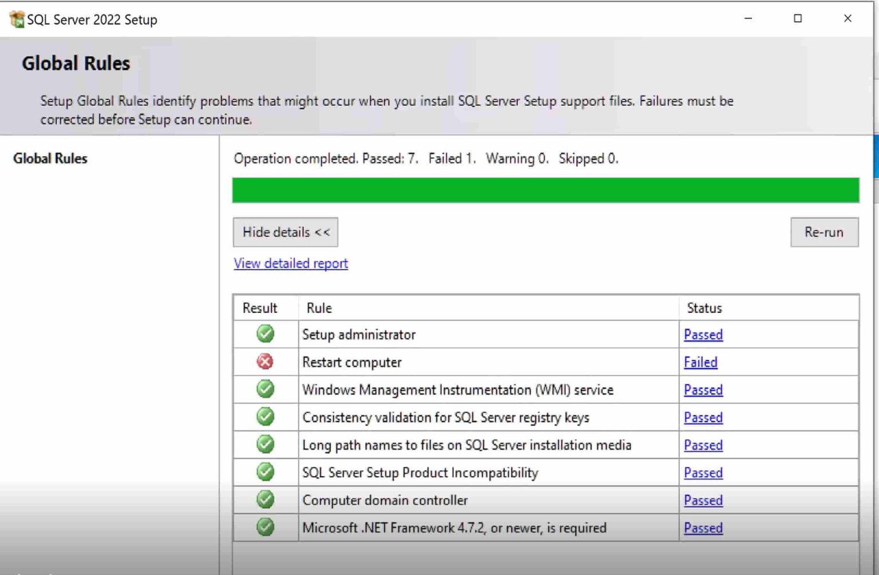Screen dimensions: 879x575
Task: Click the pass icon for long path names rule
Action: [265, 445]
